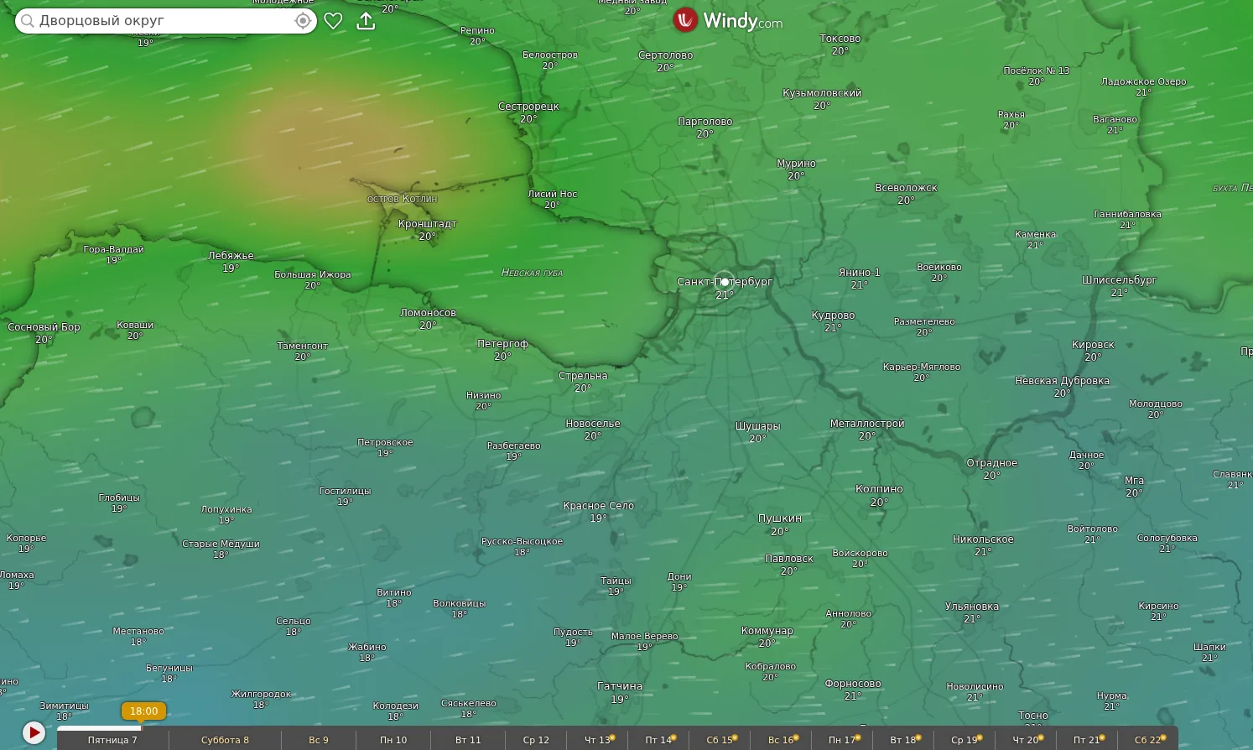Click the timeline progress bar above Пятница 7
Viewport: 1253px width, 750px height.
99,727
